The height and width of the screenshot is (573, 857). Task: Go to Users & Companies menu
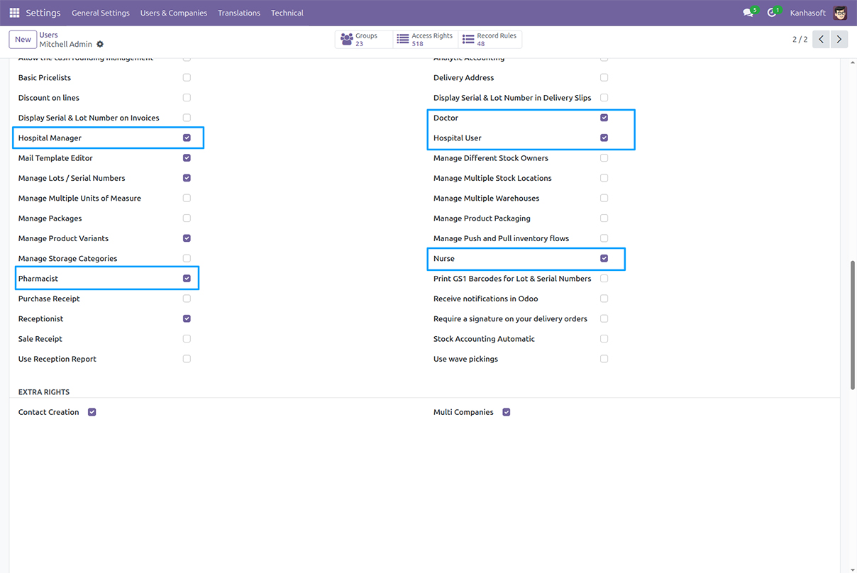pos(173,12)
